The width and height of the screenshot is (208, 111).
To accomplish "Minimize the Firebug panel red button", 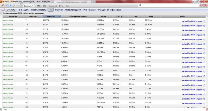I will coord(201,5).
